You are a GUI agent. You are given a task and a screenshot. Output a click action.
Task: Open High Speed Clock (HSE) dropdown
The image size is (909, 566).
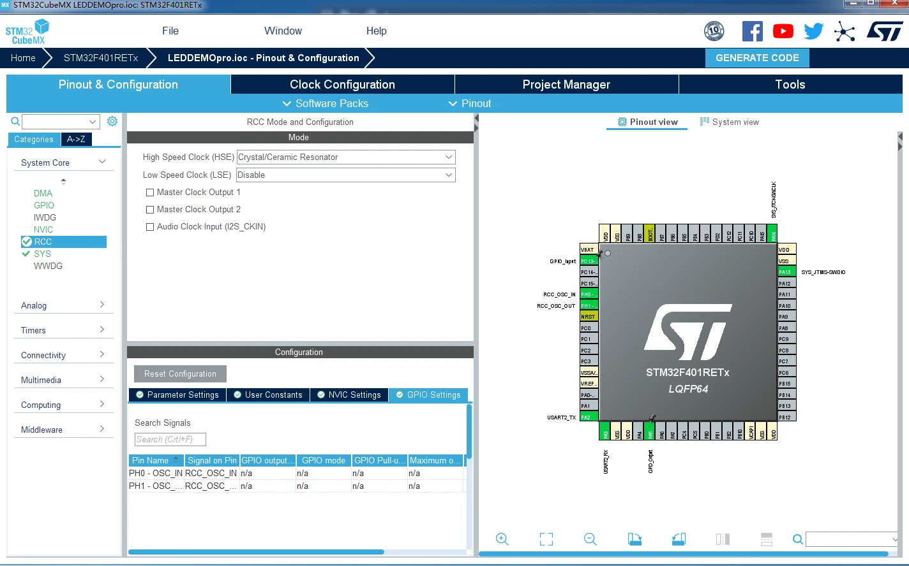(x=346, y=157)
